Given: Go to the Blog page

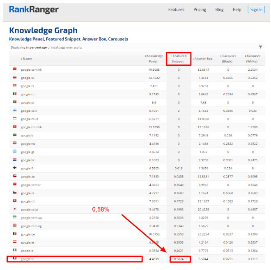Looking at the screenshot, I should 219,9.
